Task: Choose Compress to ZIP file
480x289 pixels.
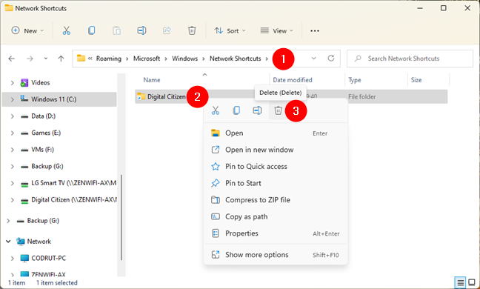Action: pos(276,200)
